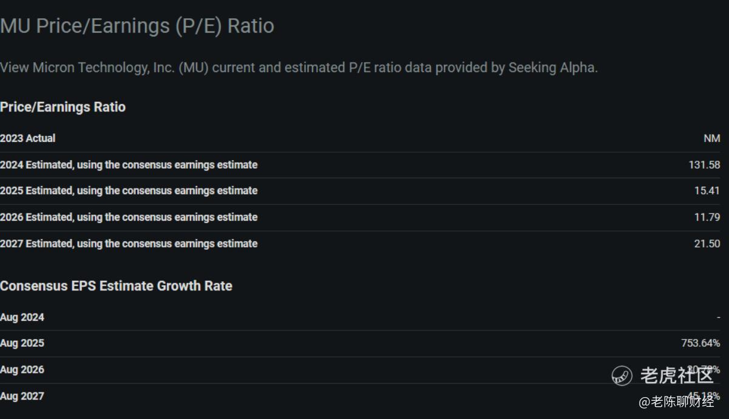Click Consensus EPS Estimate Growth Rate heading
729x419 pixels.
point(116,286)
